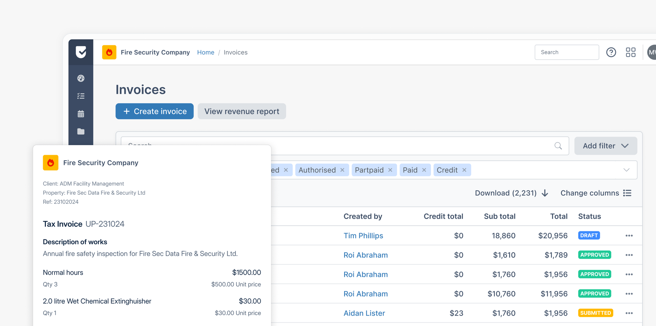This screenshot has width=656, height=326.
Task: Open the files folder icon in sidebar
Action: click(81, 131)
